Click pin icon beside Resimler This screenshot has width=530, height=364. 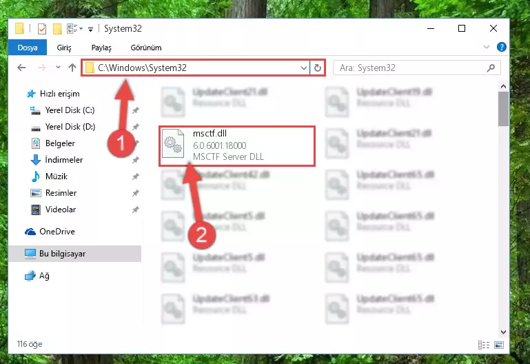(136, 193)
